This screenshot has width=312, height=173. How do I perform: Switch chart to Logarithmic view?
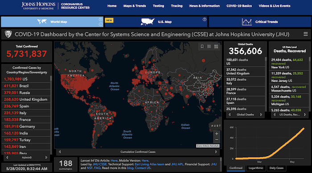tap(256, 168)
